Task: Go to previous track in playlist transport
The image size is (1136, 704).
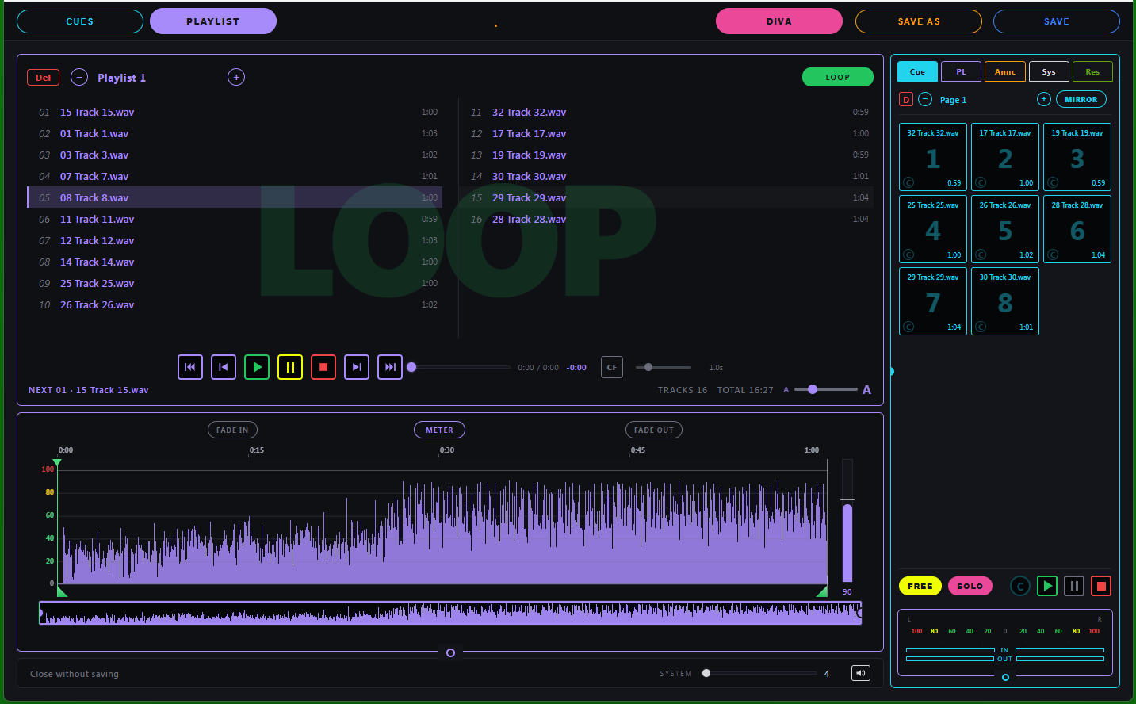Action: [x=224, y=367]
